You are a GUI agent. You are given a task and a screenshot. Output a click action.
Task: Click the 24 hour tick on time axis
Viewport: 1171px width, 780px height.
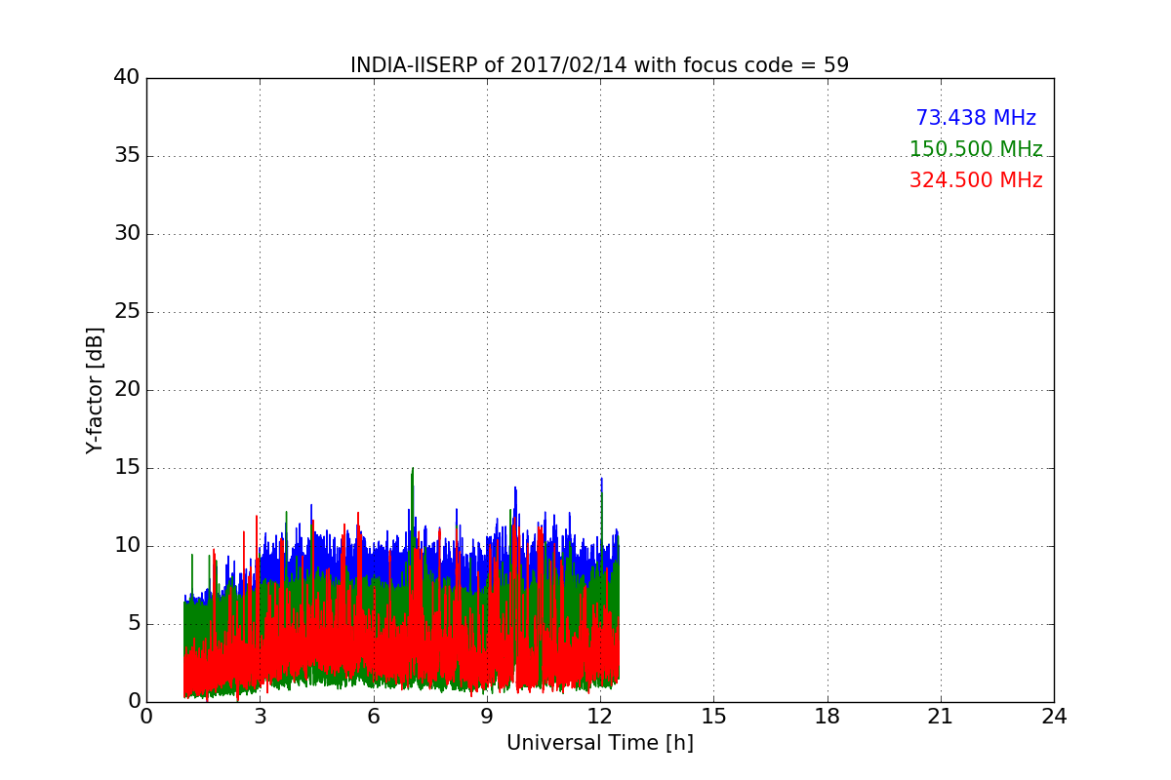[x=1054, y=717]
